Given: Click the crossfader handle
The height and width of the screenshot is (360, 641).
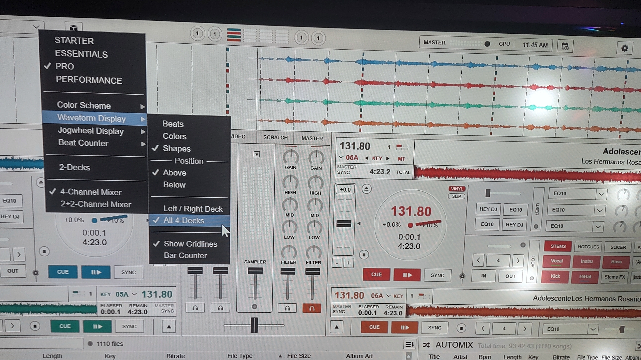Looking at the screenshot, I should 254,325.
